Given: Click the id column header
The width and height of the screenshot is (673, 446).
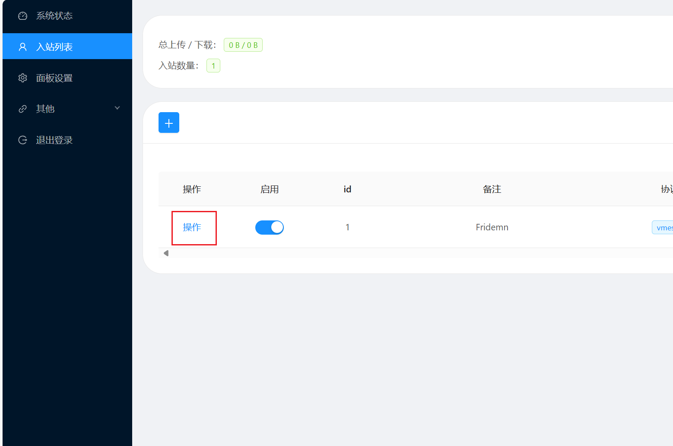Looking at the screenshot, I should [x=347, y=189].
